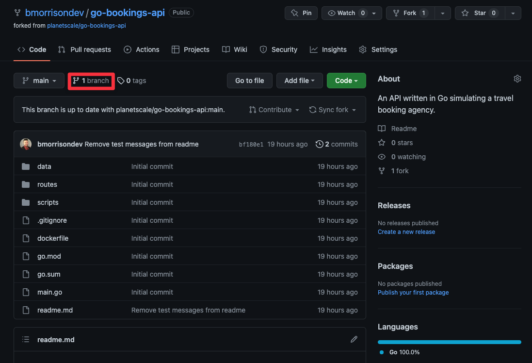This screenshot has width=532, height=363.
Task: Open the Add file dropdown
Action: pyautogui.click(x=299, y=81)
